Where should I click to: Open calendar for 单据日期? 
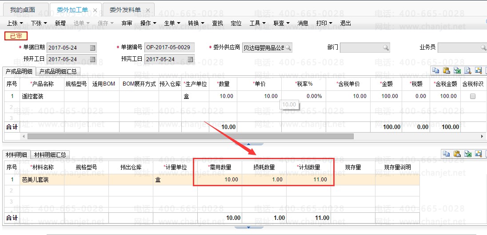(92, 48)
